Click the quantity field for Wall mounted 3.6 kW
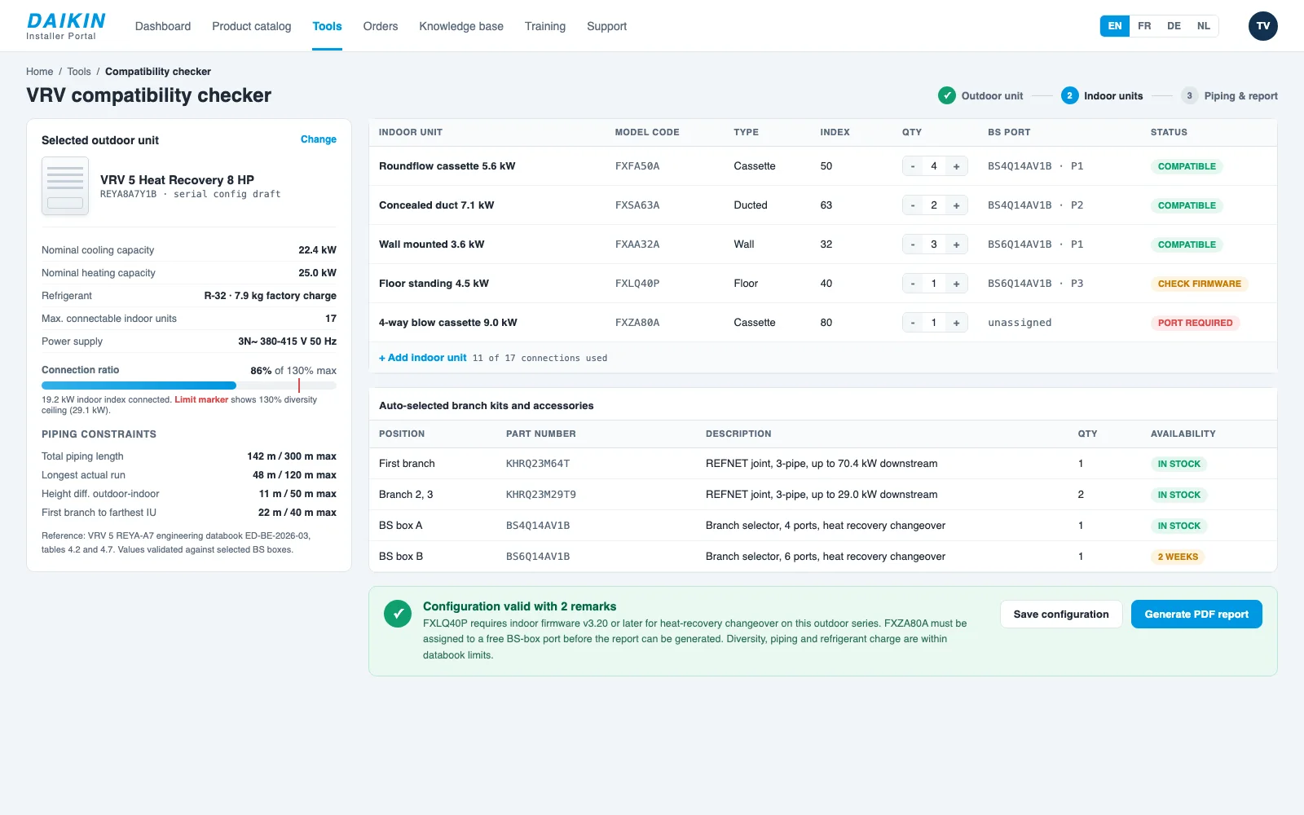Screen dimensions: 1304x815 934,244
